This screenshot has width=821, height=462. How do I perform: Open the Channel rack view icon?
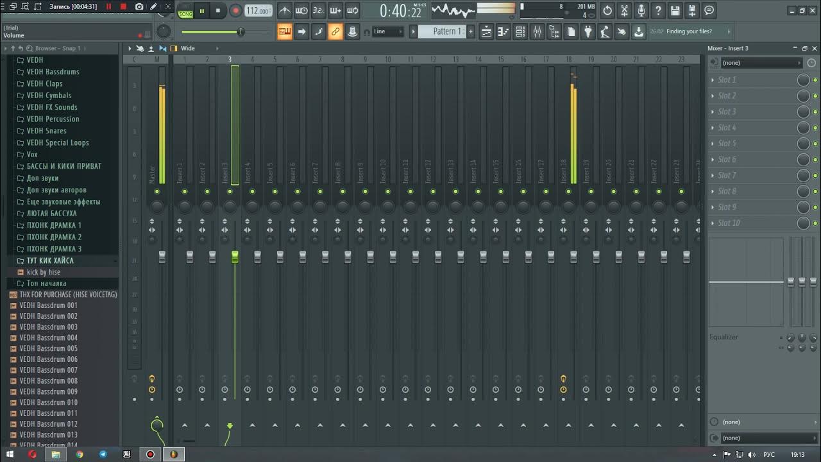(520, 31)
